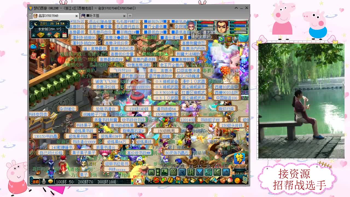Click the pet red health bar
This screenshot has width=350, height=197.
click(206, 22)
